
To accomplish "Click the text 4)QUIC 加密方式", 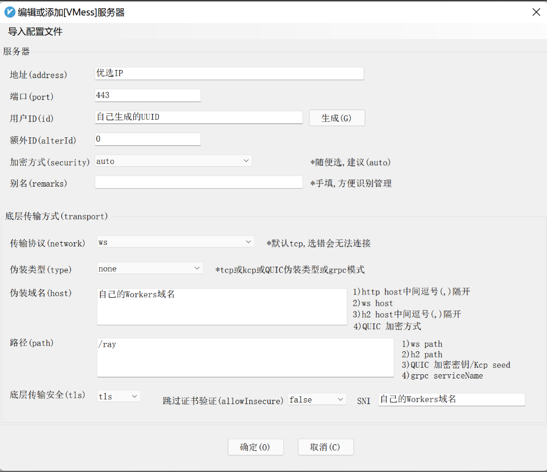I will tap(387, 327).
